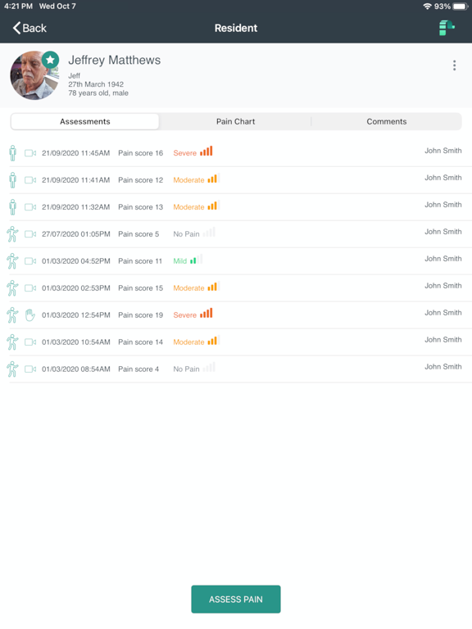Click the Mild pain level label
The image size is (472, 629).
179,260
